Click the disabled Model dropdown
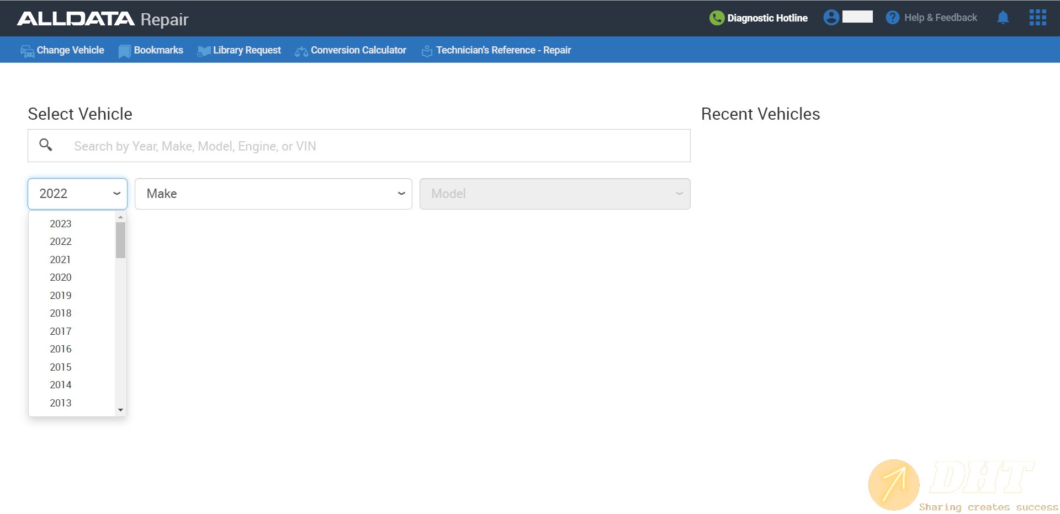 click(555, 194)
